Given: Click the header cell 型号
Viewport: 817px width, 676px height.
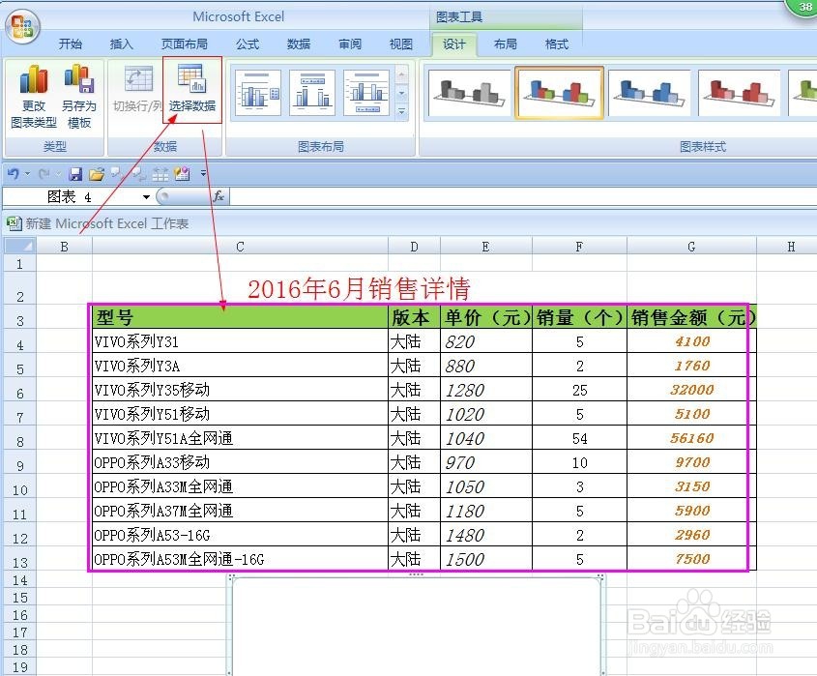Looking at the screenshot, I should (240, 317).
